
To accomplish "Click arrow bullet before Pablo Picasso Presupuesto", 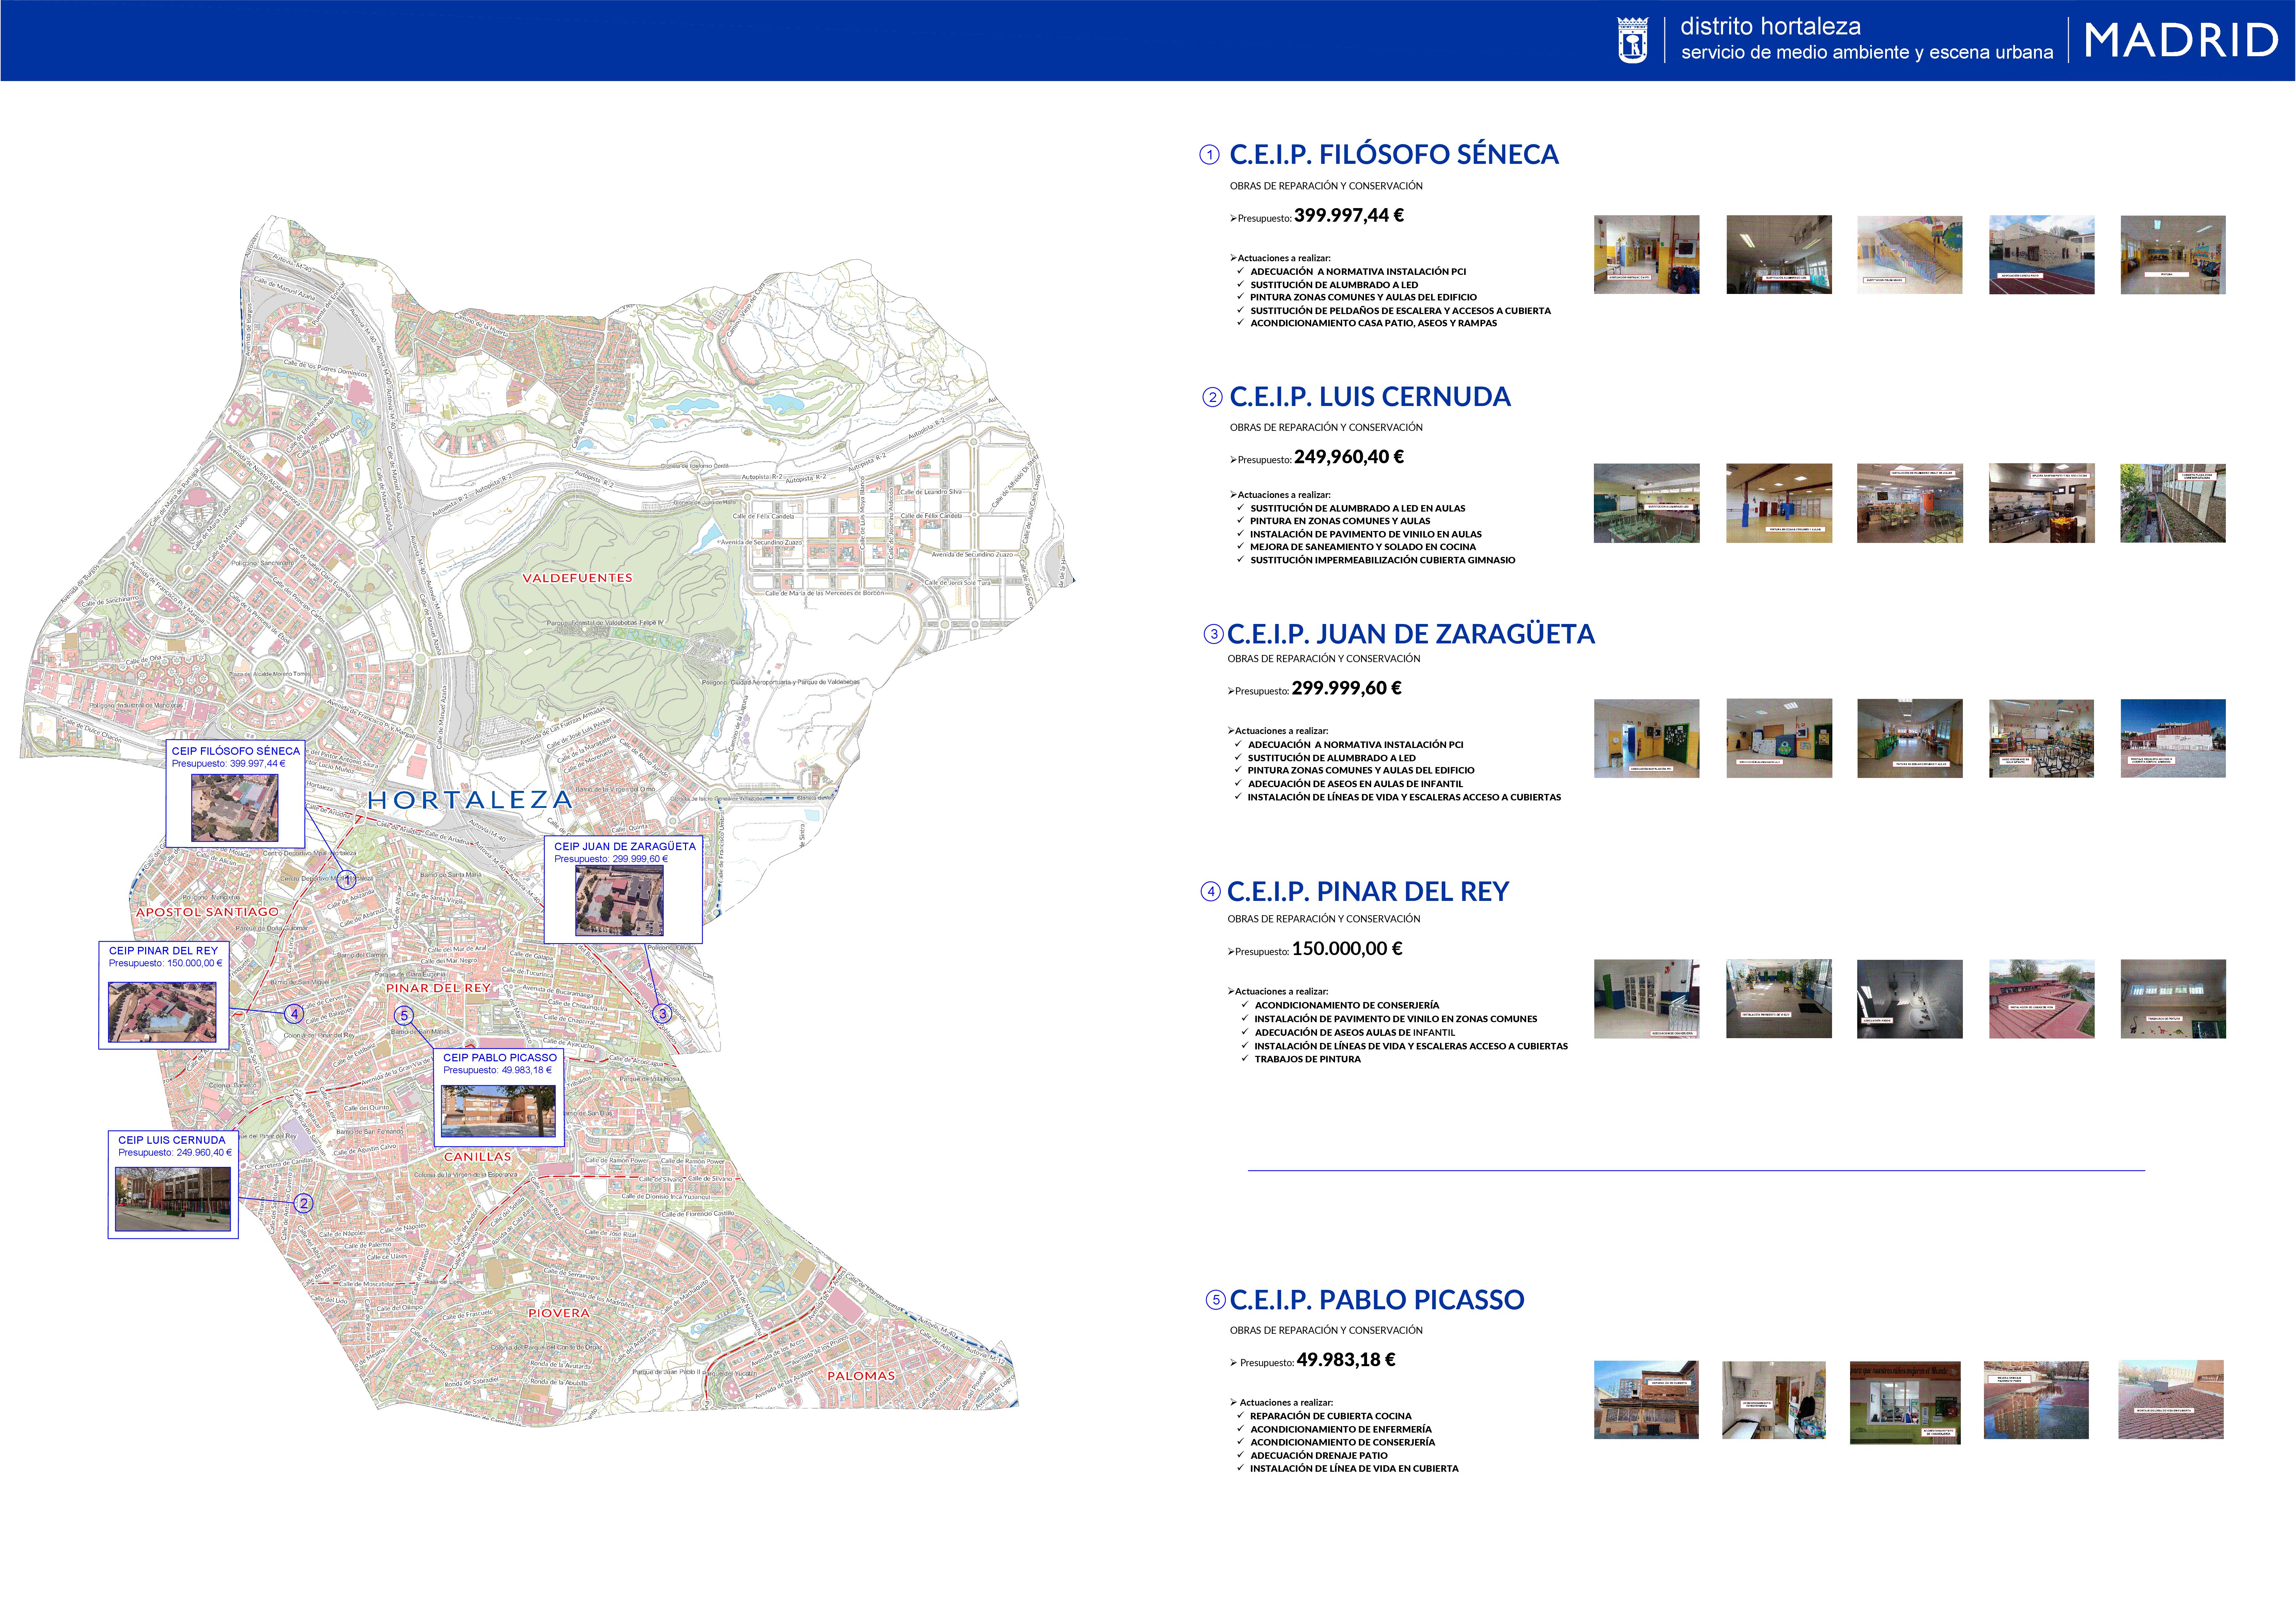I will click(x=1234, y=1362).
